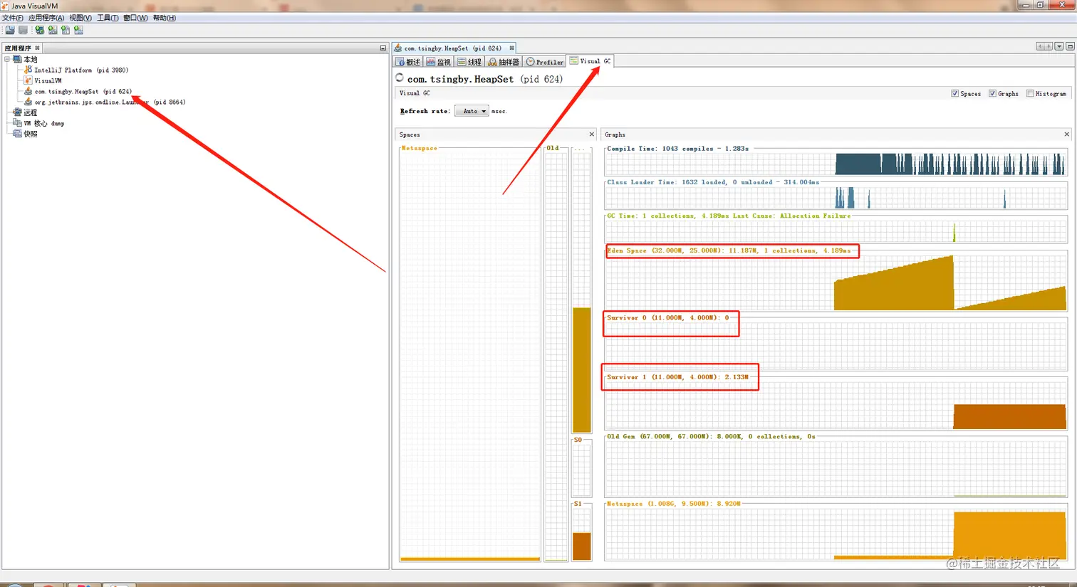
Task: Open the 应用程序(A) menu
Action: coord(46,18)
